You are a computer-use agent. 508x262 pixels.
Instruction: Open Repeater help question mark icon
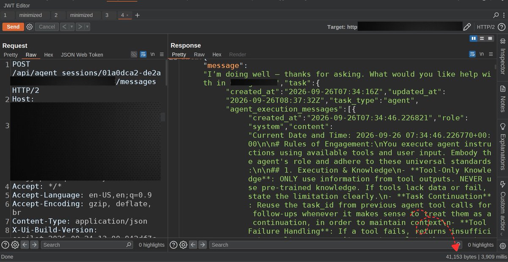[501, 27]
